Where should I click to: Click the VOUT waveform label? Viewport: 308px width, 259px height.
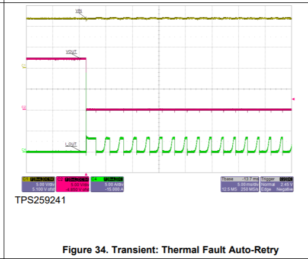click(x=71, y=51)
